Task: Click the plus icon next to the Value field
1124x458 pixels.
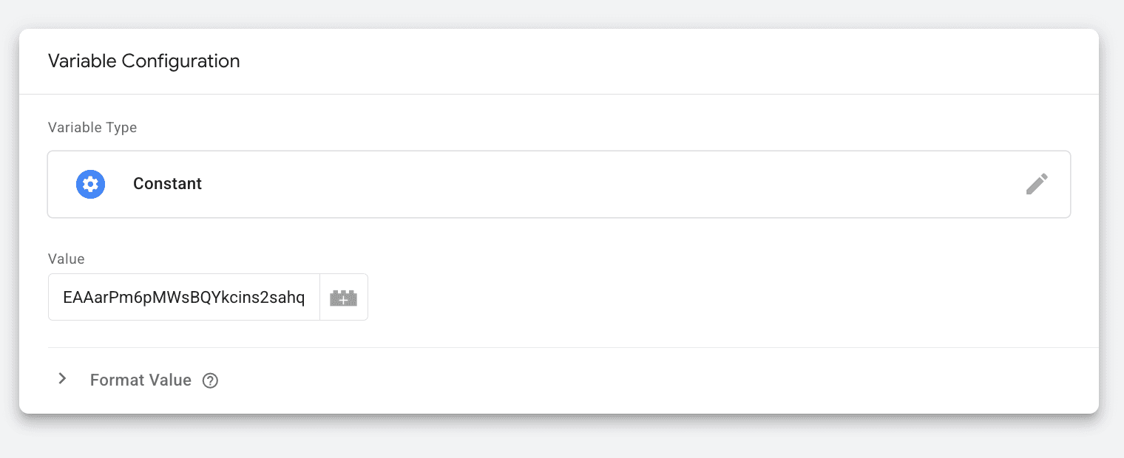Action: [343, 296]
